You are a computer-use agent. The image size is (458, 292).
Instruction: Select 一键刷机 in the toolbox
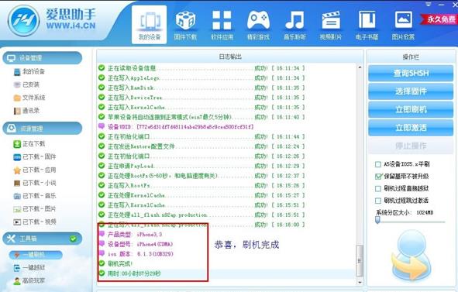point(36,255)
